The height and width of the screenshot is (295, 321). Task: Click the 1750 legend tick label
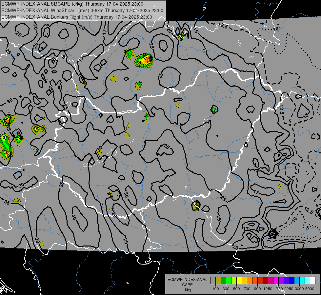[278, 289]
